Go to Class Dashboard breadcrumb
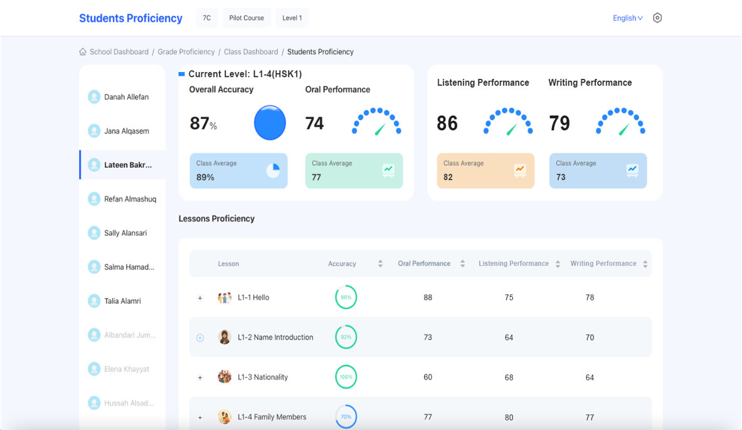The width and height of the screenshot is (742, 430). tap(251, 52)
